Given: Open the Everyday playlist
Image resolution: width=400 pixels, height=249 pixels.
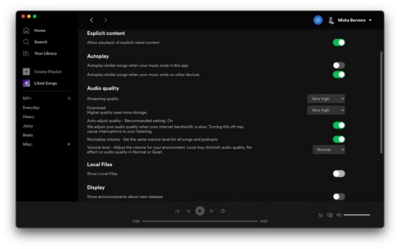Looking at the screenshot, I should pos(31,107).
